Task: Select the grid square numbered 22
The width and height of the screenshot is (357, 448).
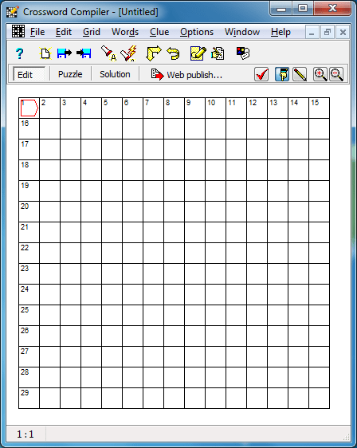Action: point(29,253)
